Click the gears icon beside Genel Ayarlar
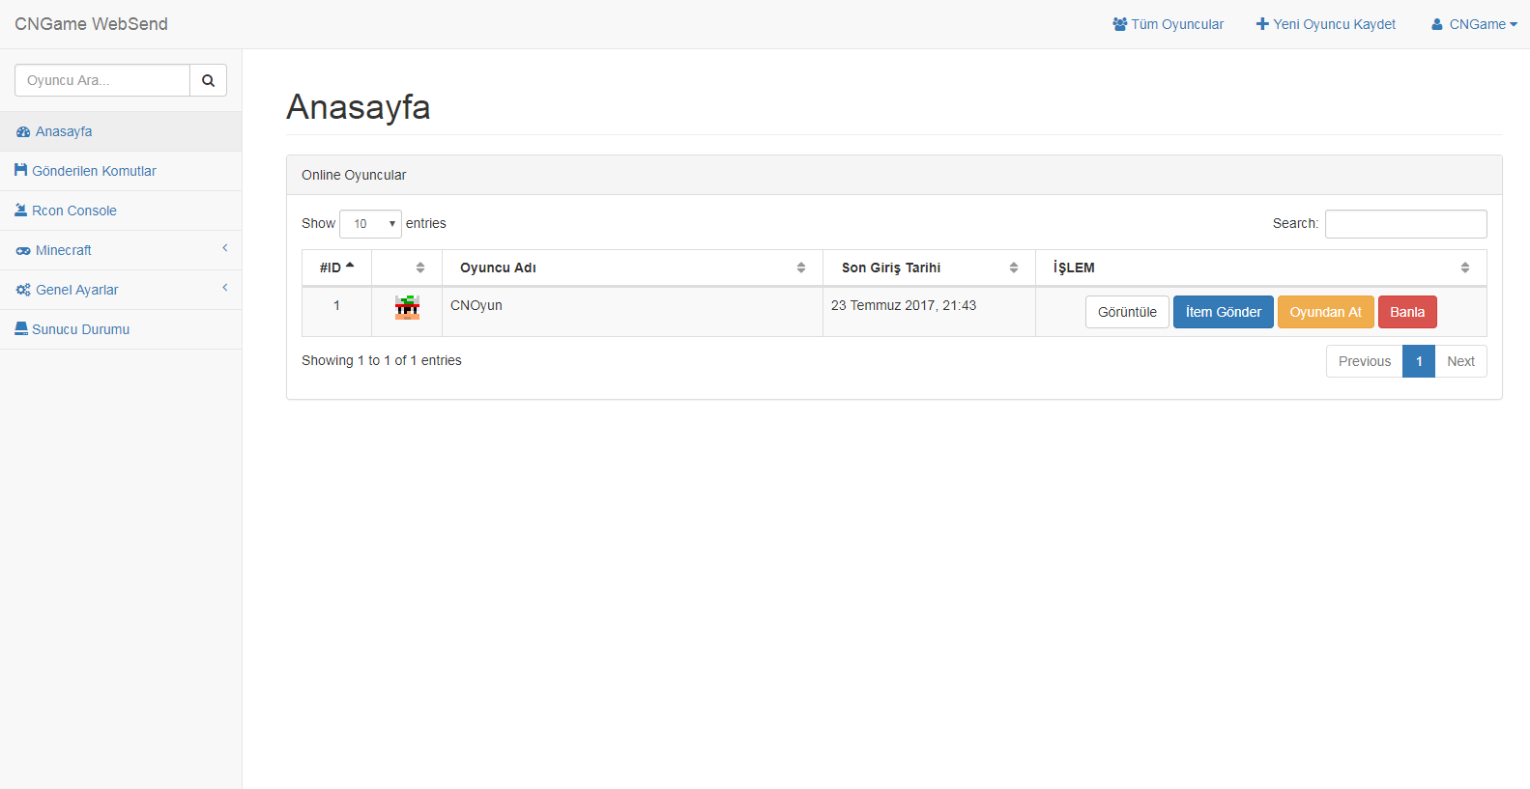 [x=23, y=290]
